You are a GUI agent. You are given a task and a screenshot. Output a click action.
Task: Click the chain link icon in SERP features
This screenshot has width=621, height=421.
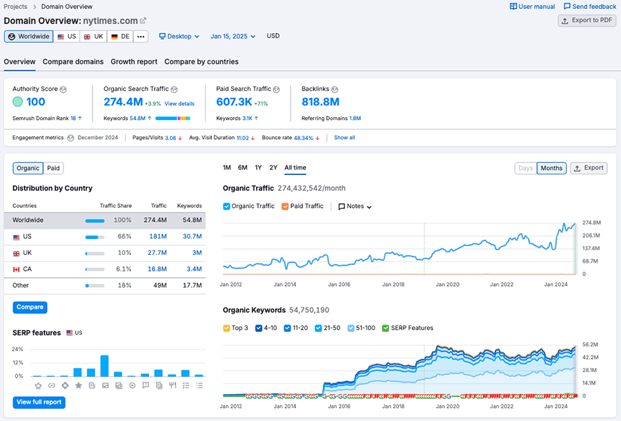pos(52,385)
